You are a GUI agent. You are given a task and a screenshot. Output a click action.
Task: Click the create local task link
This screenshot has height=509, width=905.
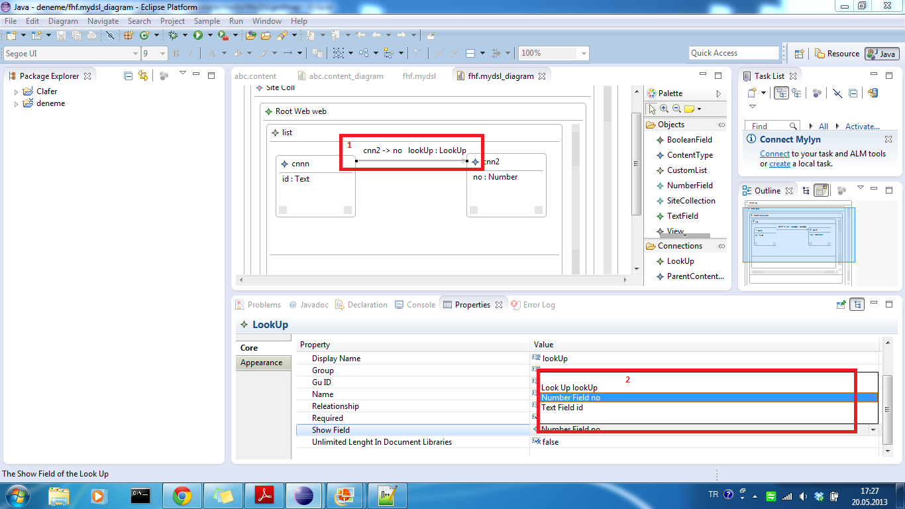[780, 164]
